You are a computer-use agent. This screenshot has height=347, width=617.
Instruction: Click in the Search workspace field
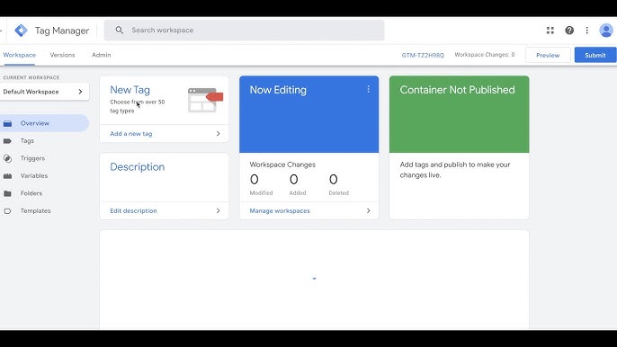click(244, 31)
